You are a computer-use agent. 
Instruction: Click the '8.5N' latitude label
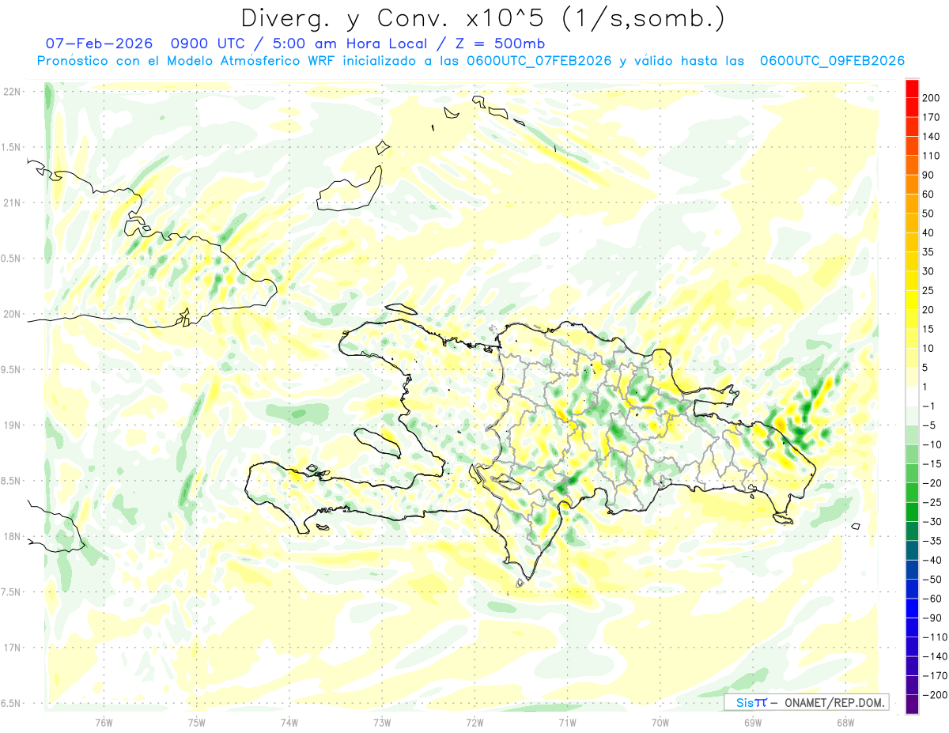(x=12, y=481)
